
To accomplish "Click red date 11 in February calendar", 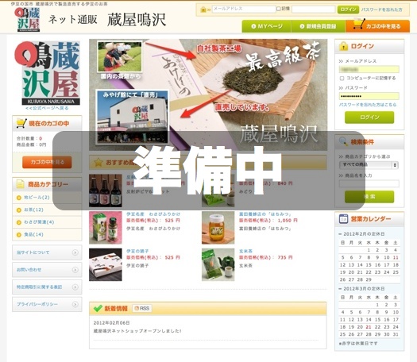I will tap(396, 257).
